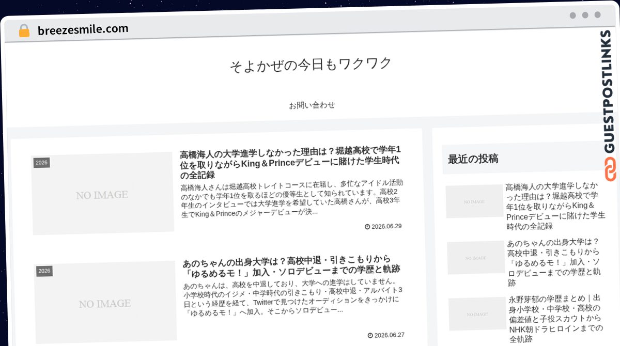This screenshot has height=346, width=620.
Task: Open the お問い合わせ menu item
Action: click(x=312, y=105)
